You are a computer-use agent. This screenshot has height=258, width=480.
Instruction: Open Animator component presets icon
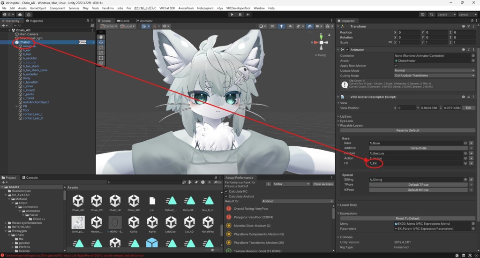point(468,50)
